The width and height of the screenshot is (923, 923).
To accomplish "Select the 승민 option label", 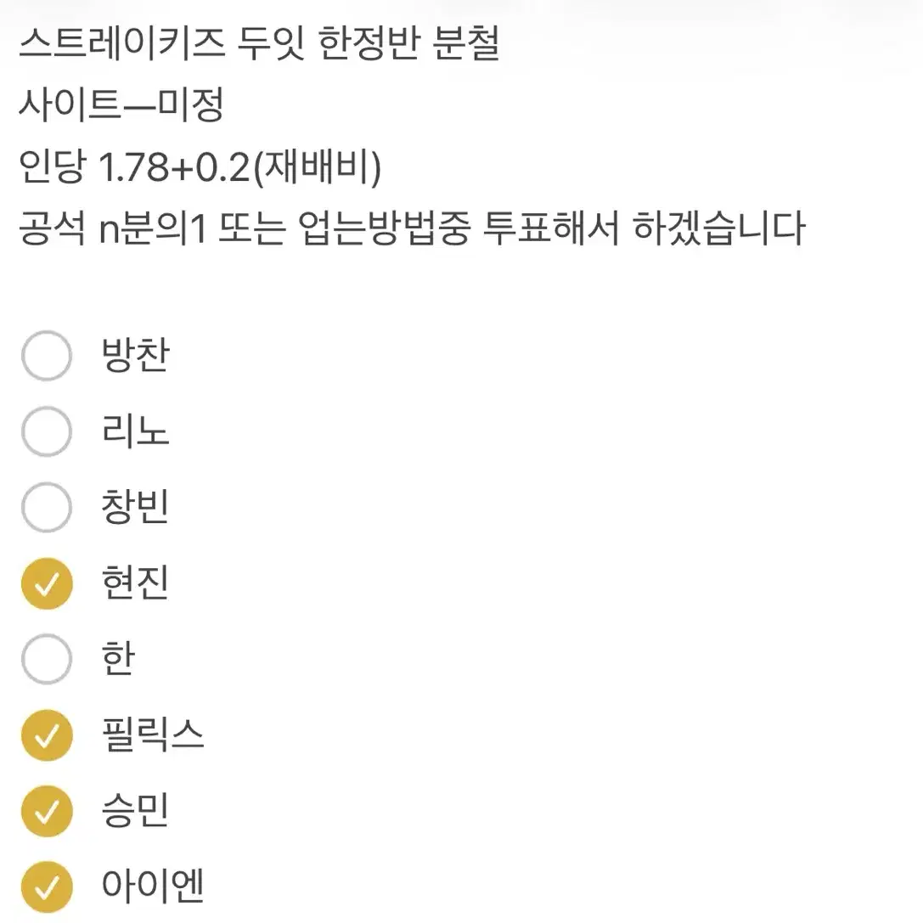I will (x=136, y=809).
